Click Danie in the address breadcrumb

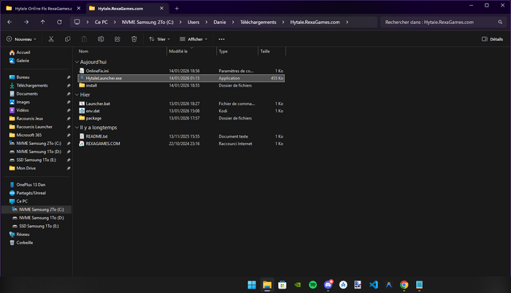tap(220, 22)
